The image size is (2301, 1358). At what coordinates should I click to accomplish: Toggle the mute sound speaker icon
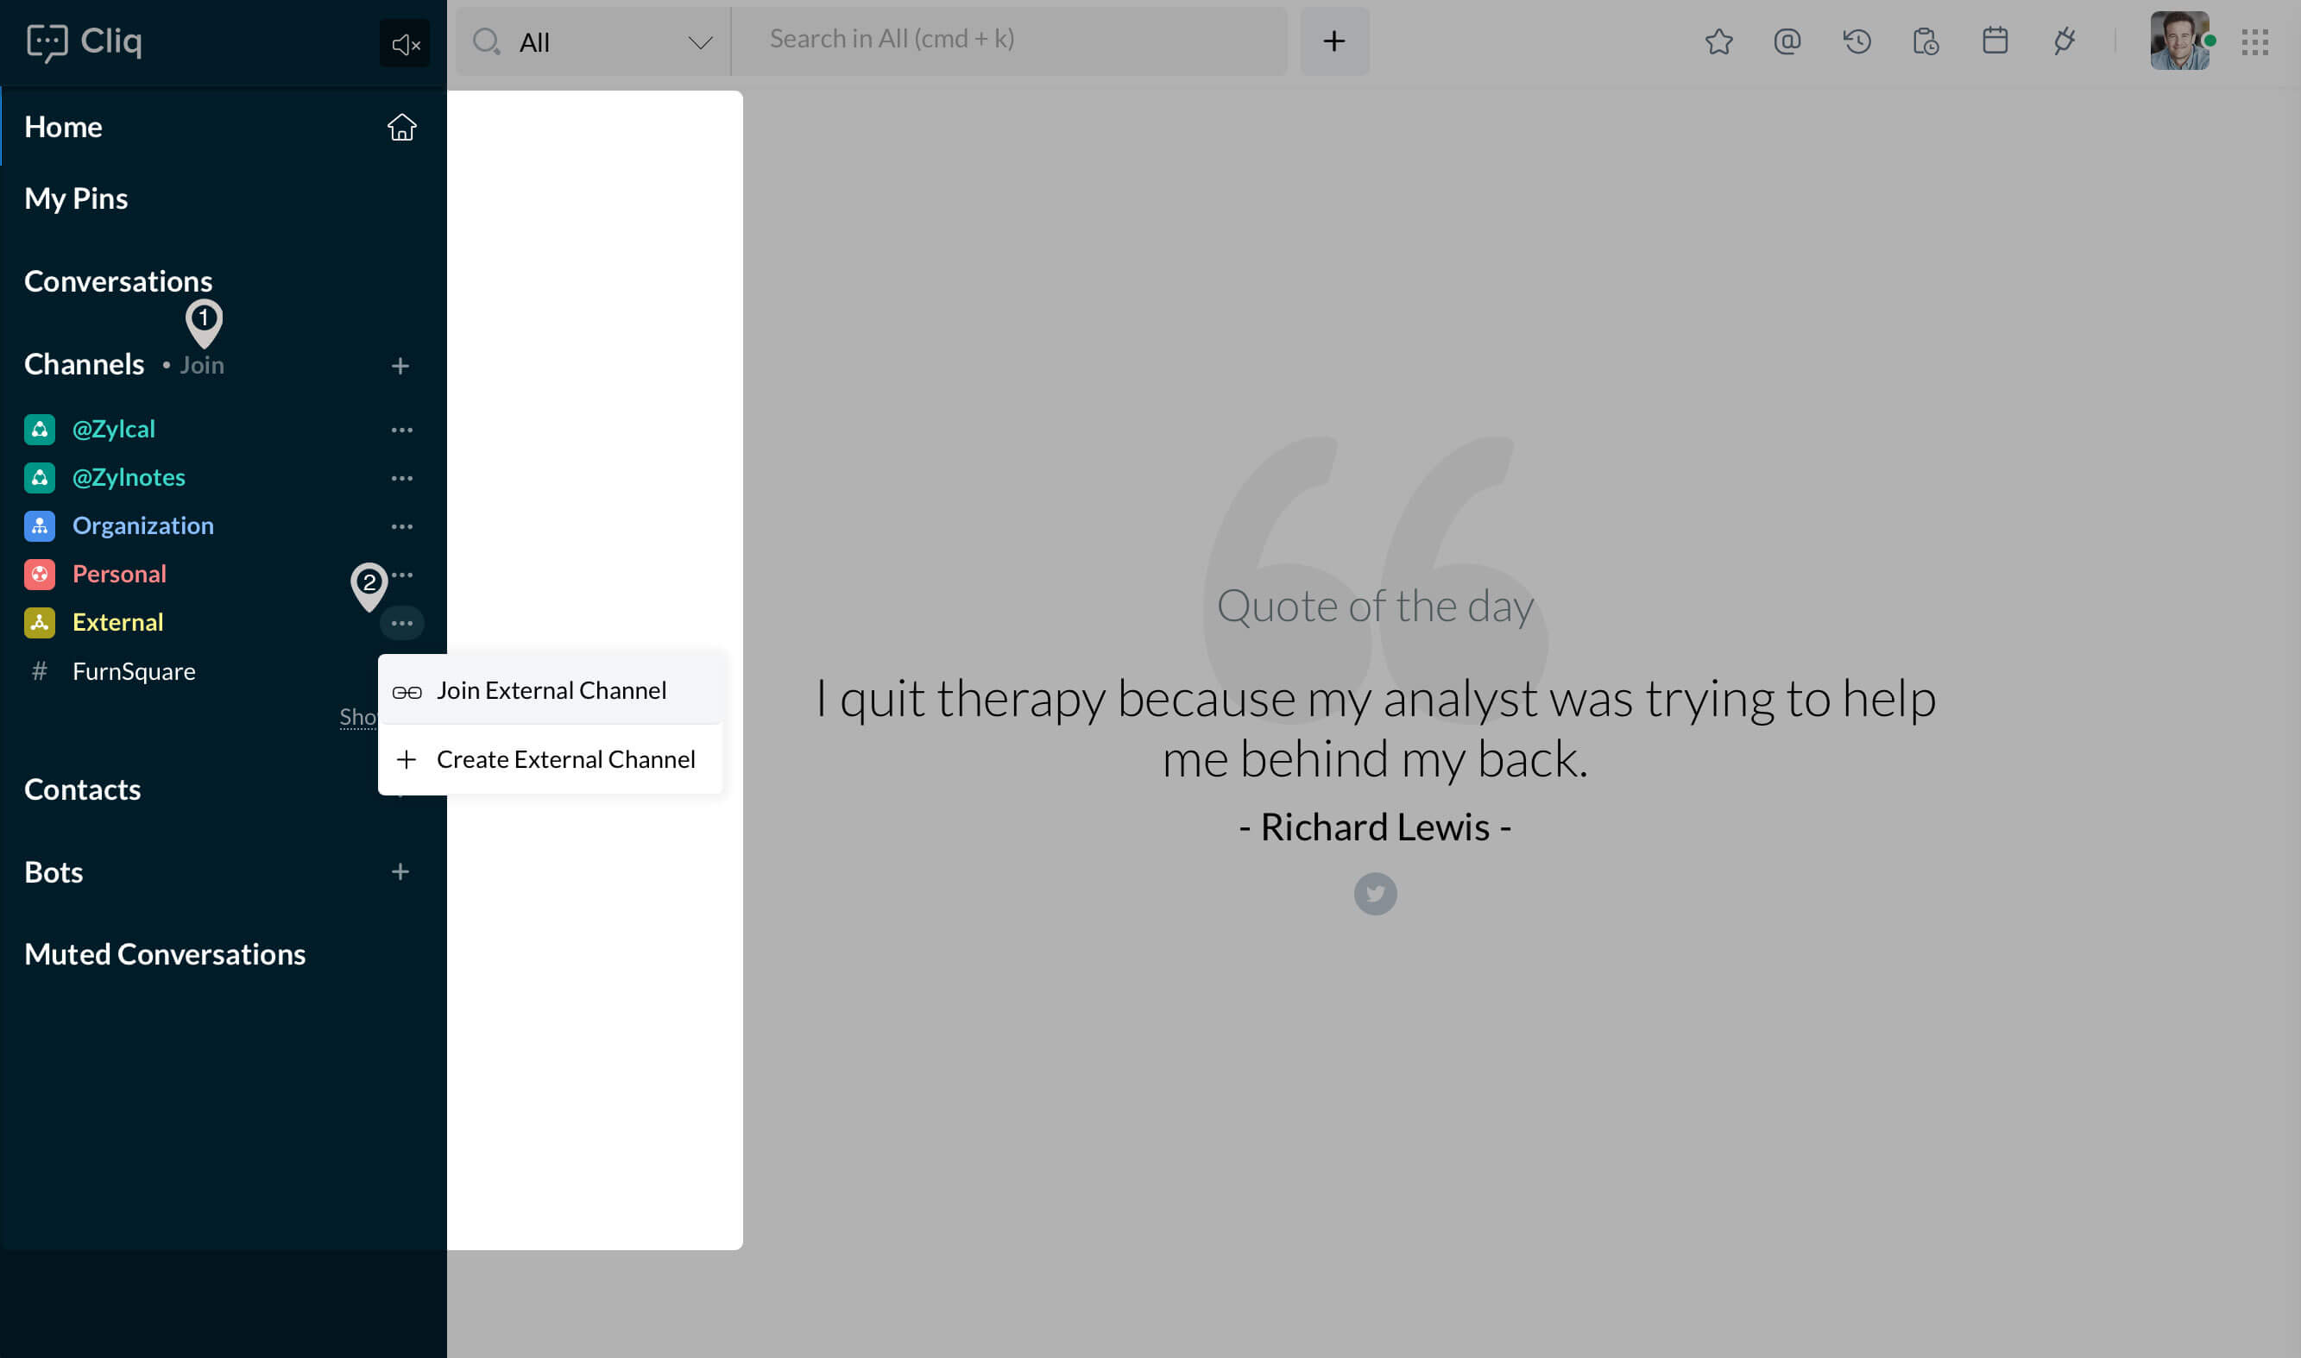[x=405, y=43]
